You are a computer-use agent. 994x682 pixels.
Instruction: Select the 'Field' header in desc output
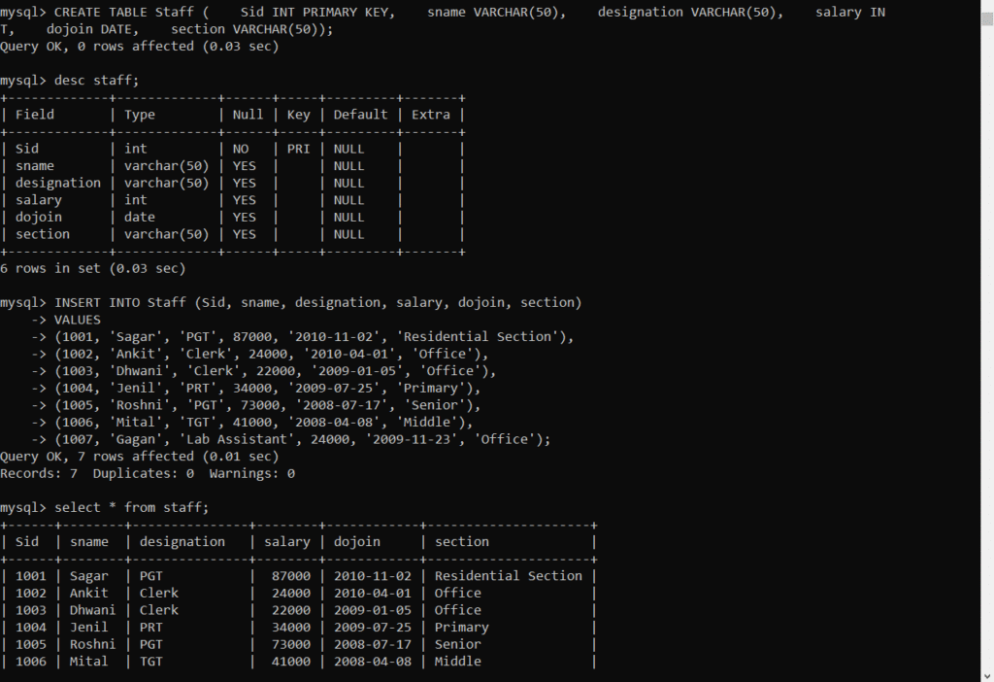pos(35,115)
